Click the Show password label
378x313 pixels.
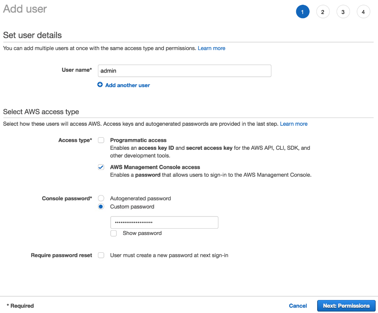[x=142, y=233]
